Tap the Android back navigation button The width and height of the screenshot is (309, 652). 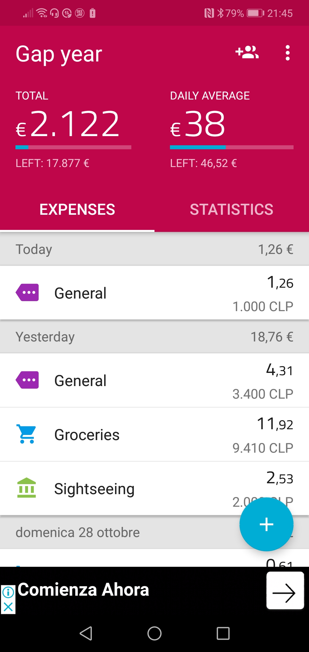pos(86,633)
